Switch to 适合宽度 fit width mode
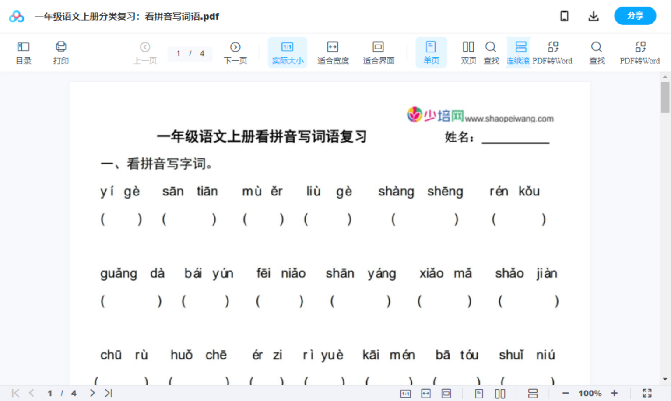Image resolution: width=671 pixels, height=401 pixels. click(333, 52)
